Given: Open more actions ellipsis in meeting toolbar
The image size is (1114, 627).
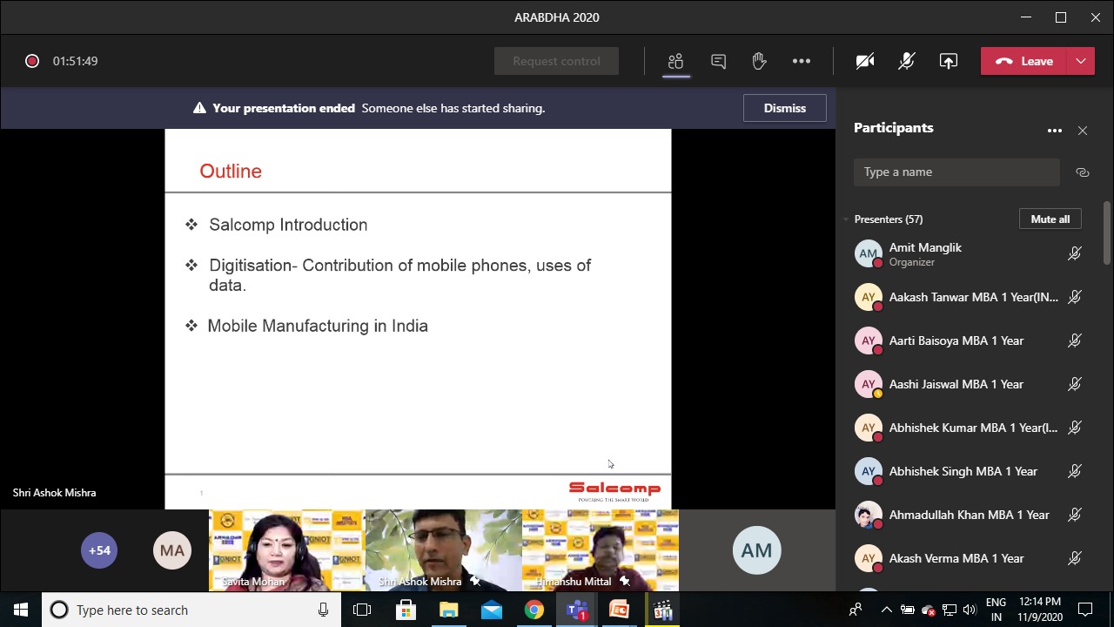Looking at the screenshot, I should coord(801,61).
